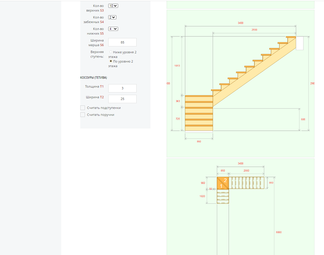Click winder step number 1 in plan
Screen dimensions: 324x255
point(221,186)
